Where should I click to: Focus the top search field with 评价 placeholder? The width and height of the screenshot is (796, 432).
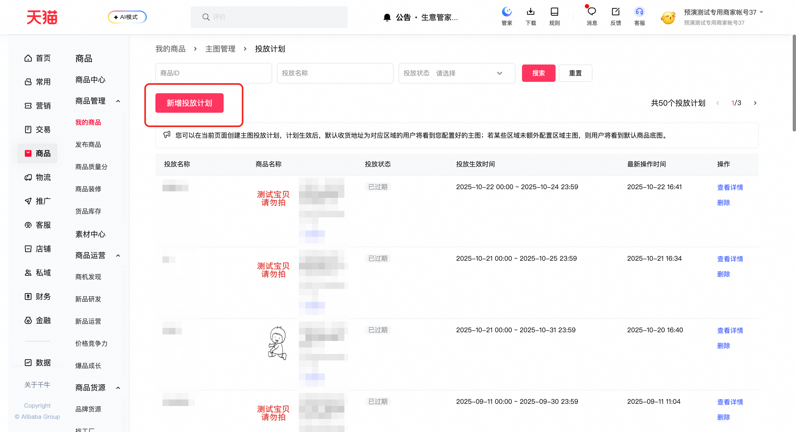click(269, 17)
